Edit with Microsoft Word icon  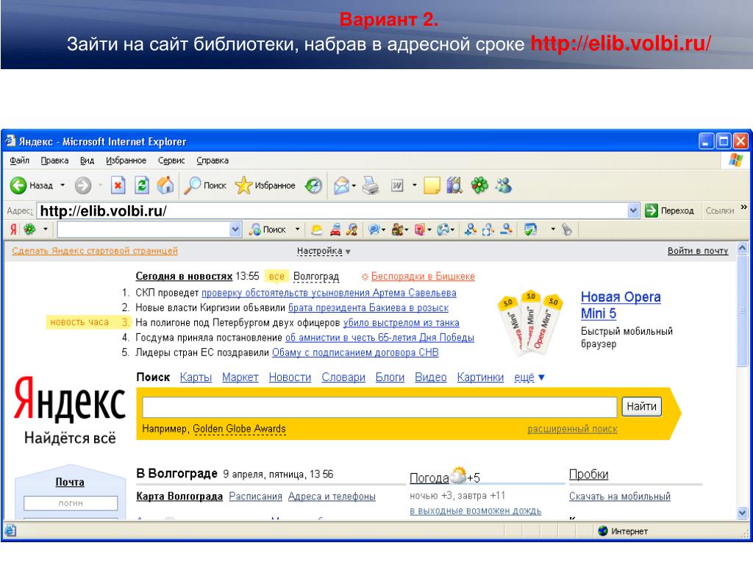tap(397, 185)
